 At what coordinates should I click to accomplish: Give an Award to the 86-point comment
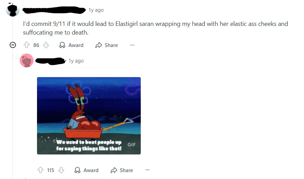(71, 45)
